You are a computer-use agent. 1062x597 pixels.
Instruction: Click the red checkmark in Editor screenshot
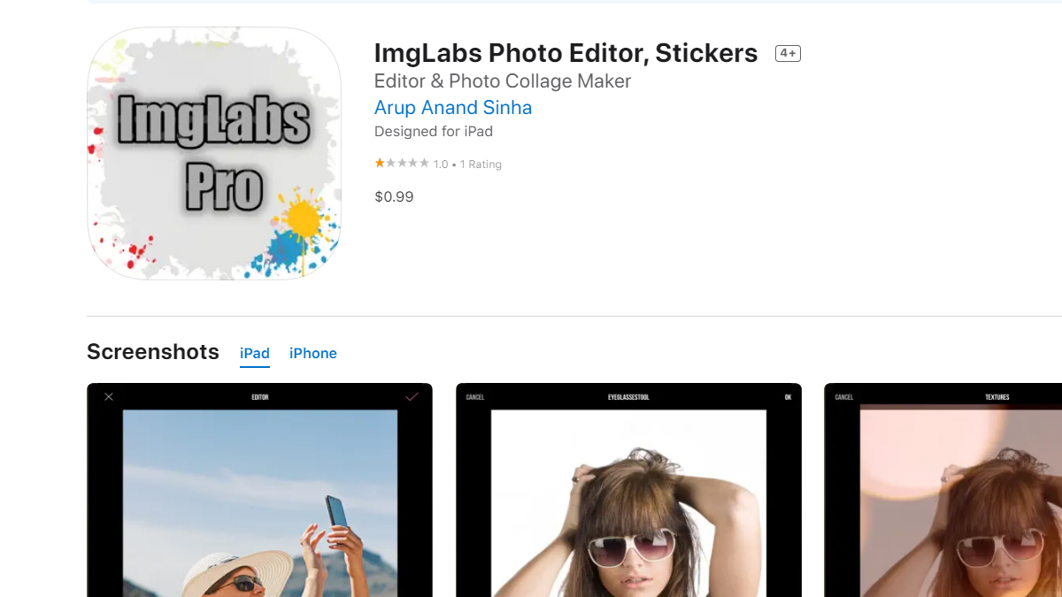tap(412, 397)
